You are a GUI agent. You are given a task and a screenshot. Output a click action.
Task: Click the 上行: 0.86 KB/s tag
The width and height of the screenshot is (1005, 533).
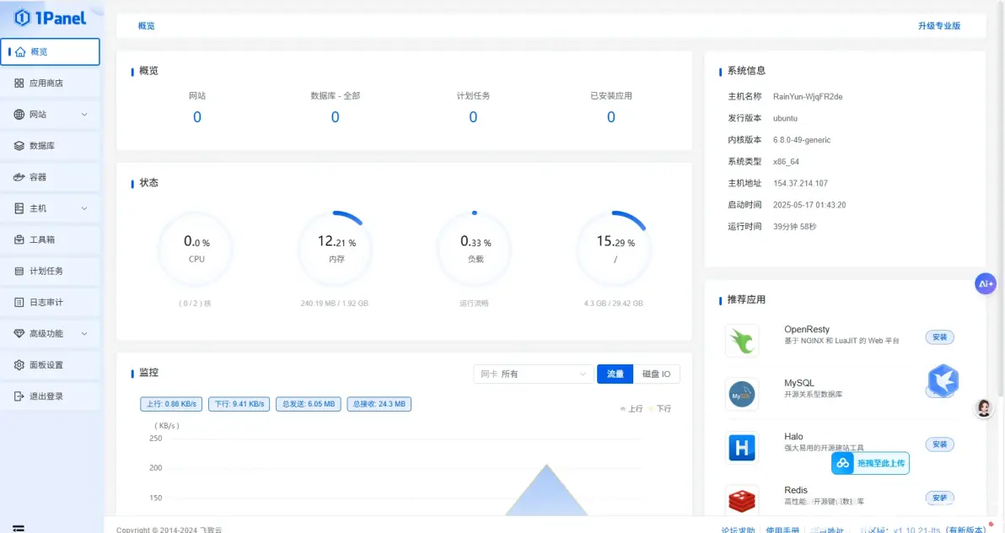[x=171, y=404]
